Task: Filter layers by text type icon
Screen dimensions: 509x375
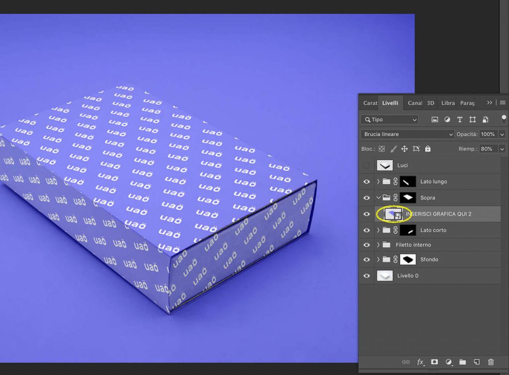Action: click(460, 120)
